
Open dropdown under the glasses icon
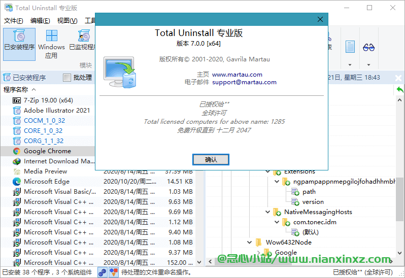tap(368, 65)
